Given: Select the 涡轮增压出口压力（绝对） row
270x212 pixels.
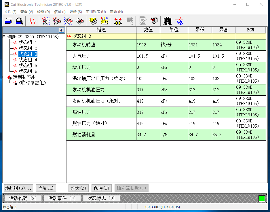Looking at the screenshot, I should (x=166, y=79).
